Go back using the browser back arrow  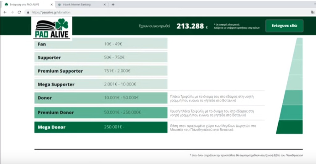click(x=5, y=12)
